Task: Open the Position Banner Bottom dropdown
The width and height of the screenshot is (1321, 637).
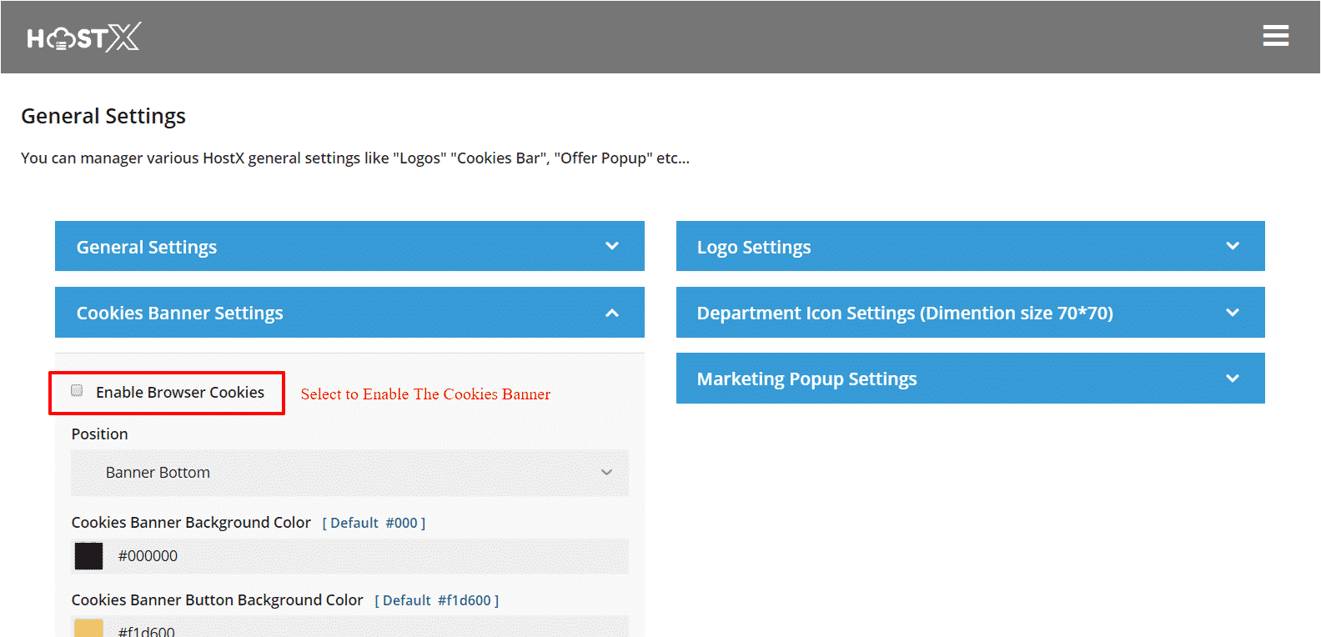Action: tap(349, 473)
